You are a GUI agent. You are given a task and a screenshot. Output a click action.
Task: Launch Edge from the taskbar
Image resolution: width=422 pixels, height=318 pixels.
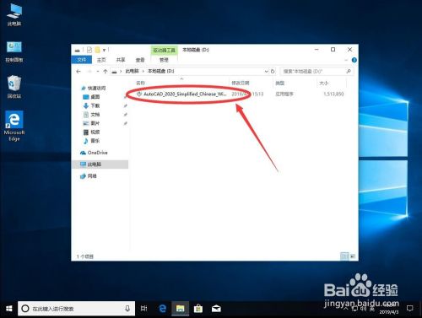click(162, 309)
